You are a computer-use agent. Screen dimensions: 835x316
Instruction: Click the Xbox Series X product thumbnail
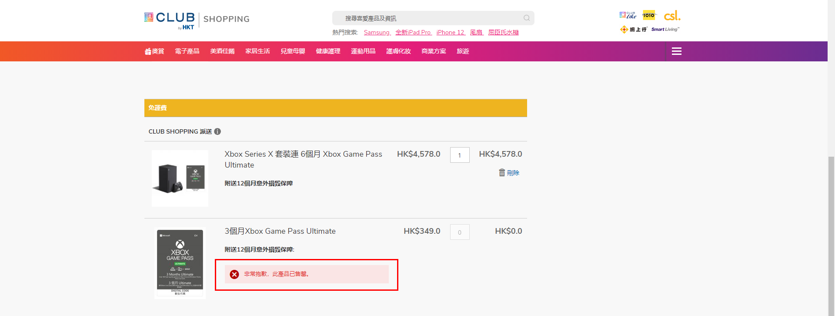click(x=180, y=178)
